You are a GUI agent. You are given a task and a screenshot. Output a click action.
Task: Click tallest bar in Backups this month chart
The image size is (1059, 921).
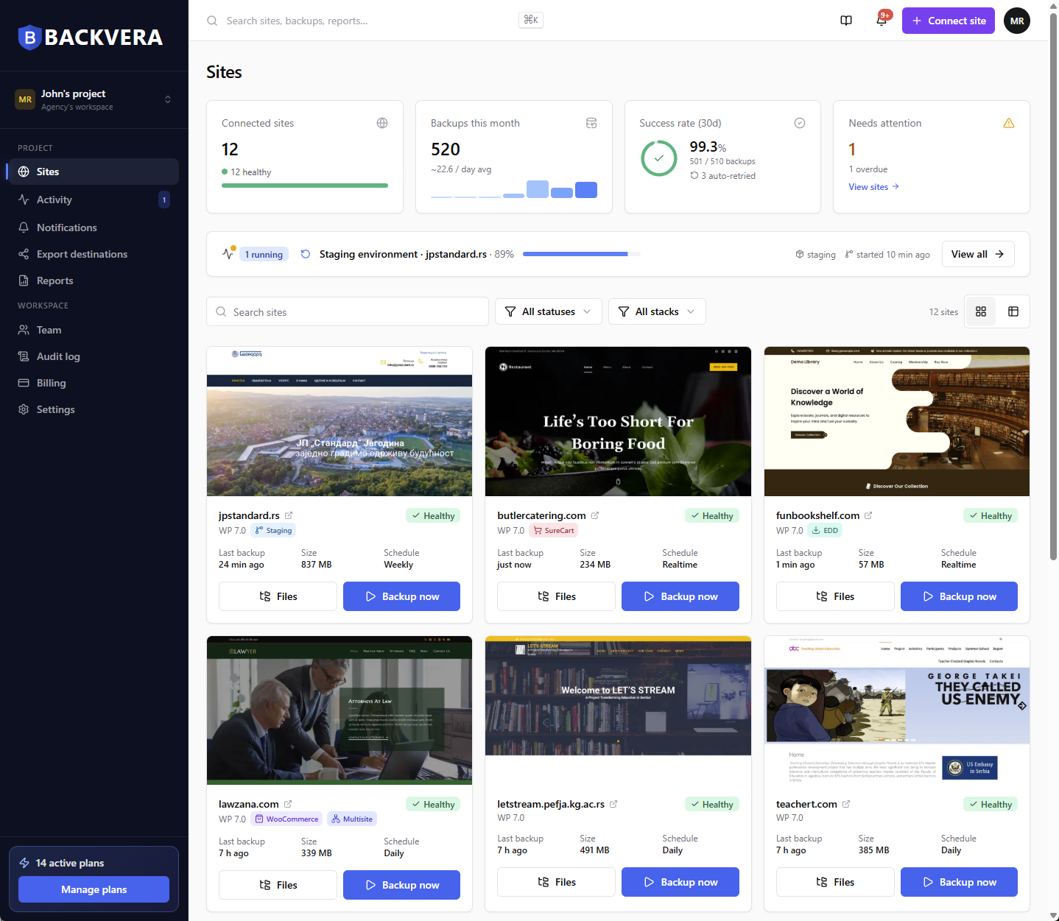(538, 189)
